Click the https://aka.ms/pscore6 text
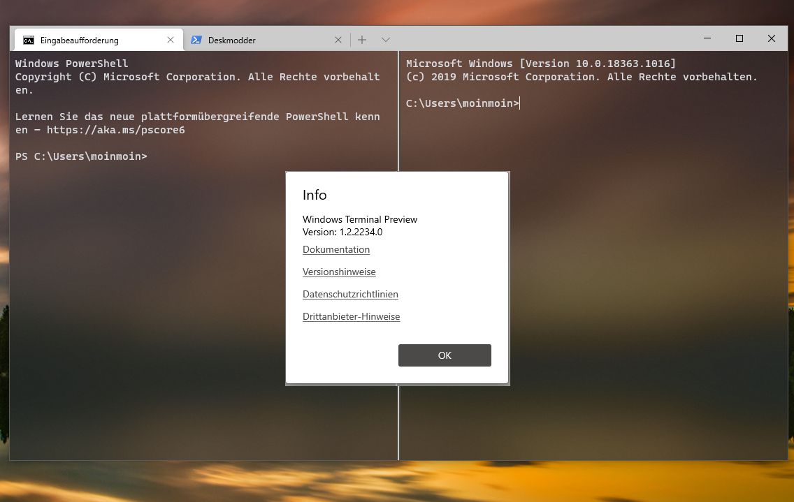This screenshot has width=794, height=502. (x=116, y=130)
